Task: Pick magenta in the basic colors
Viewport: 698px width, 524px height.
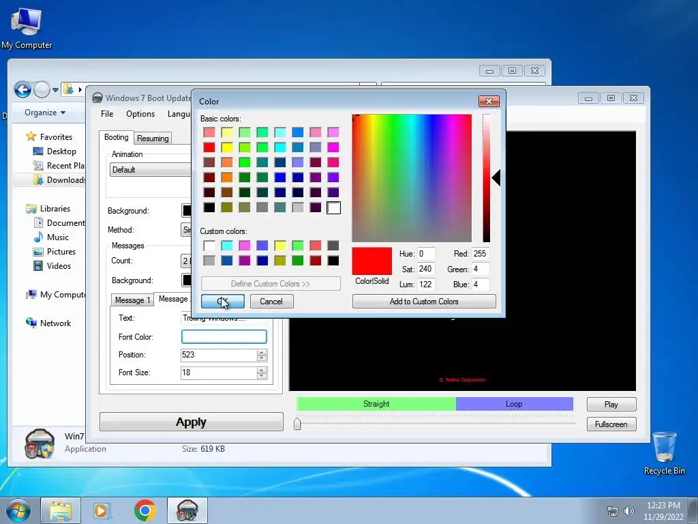Action: tap(333, 147)
